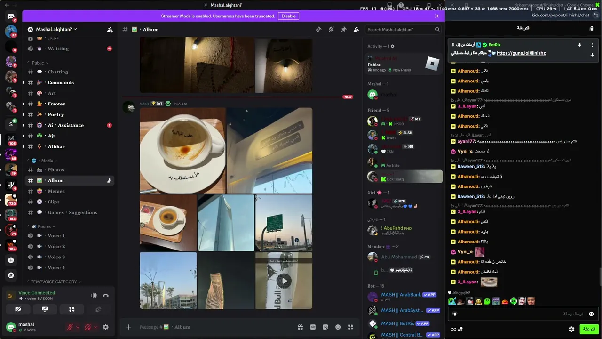The image size is (602, 339).
Task: Open the server invite people icon
Action: tap(110, 29)
